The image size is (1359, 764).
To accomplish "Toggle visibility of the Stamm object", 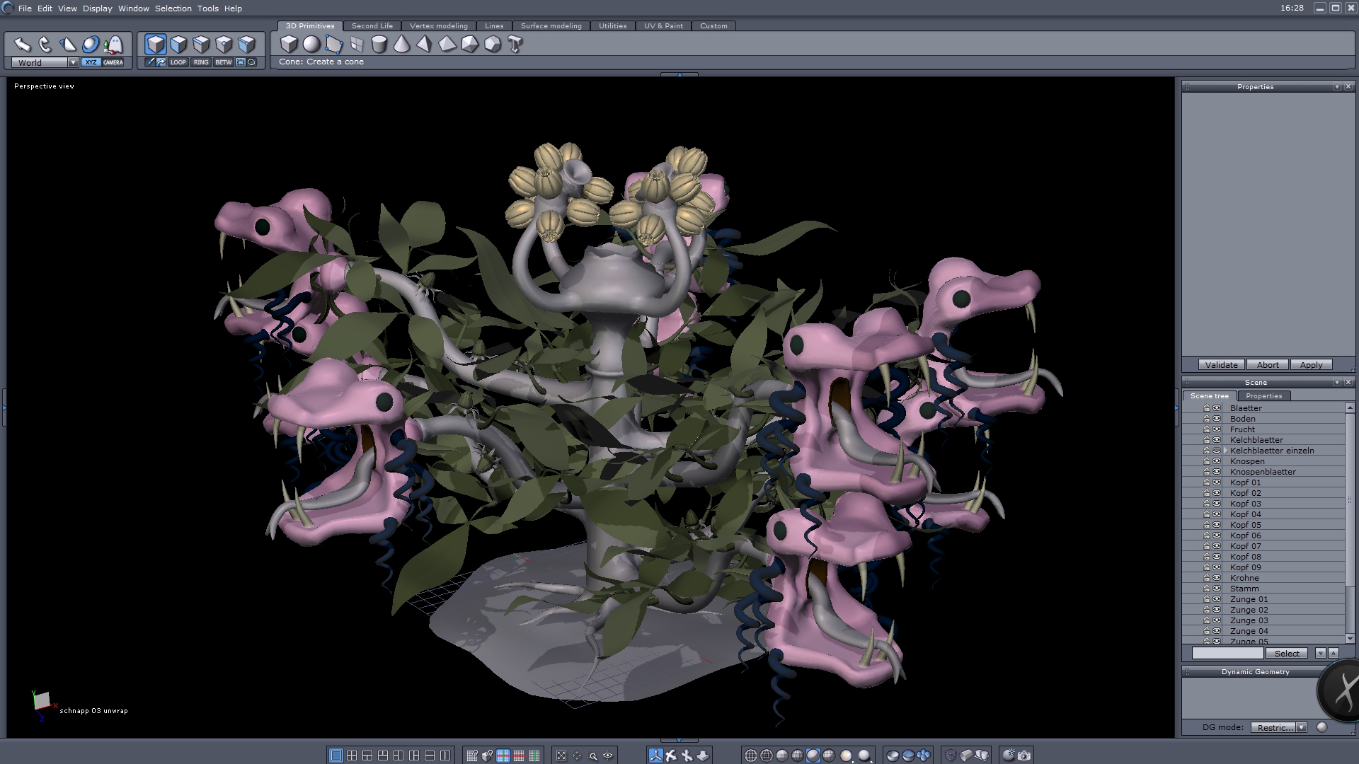I will pyautogui.click(x=1217, y=589).
